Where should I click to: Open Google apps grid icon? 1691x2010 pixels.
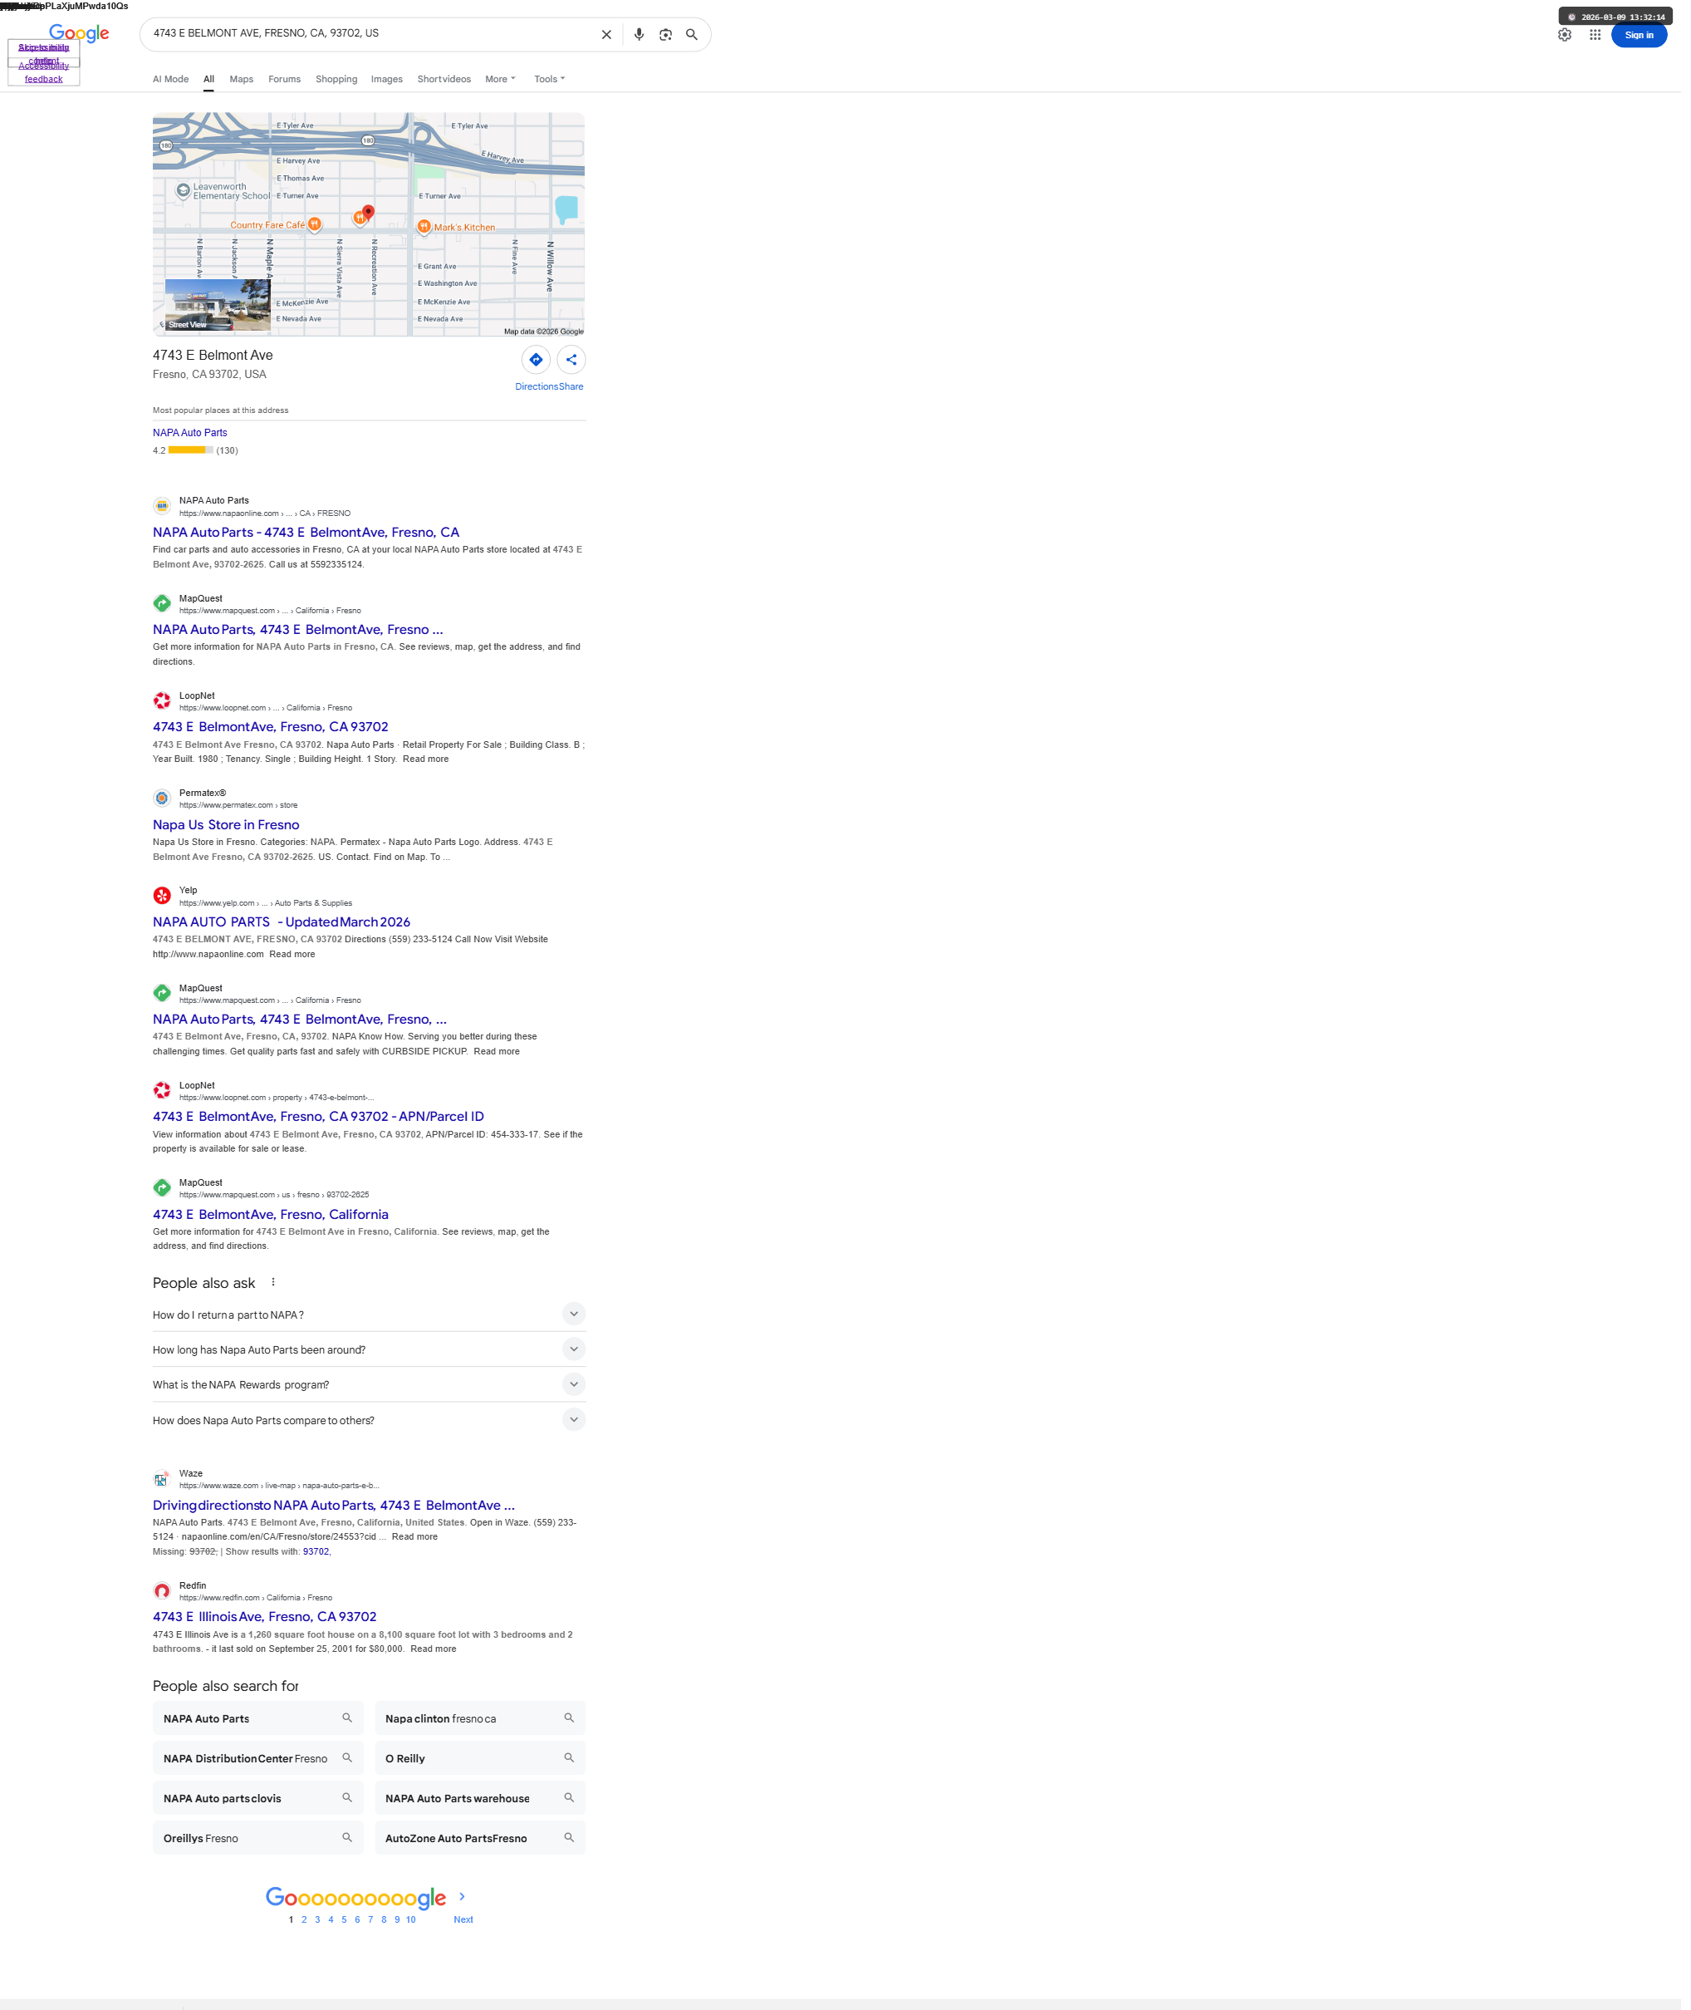1595,35
